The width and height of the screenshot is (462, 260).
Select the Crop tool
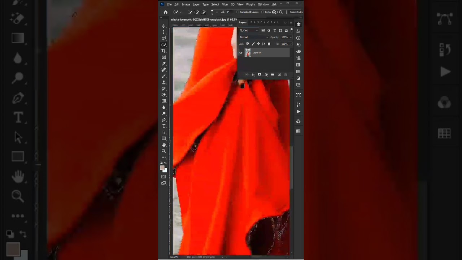pyautogui.click(x=164, y=51)
